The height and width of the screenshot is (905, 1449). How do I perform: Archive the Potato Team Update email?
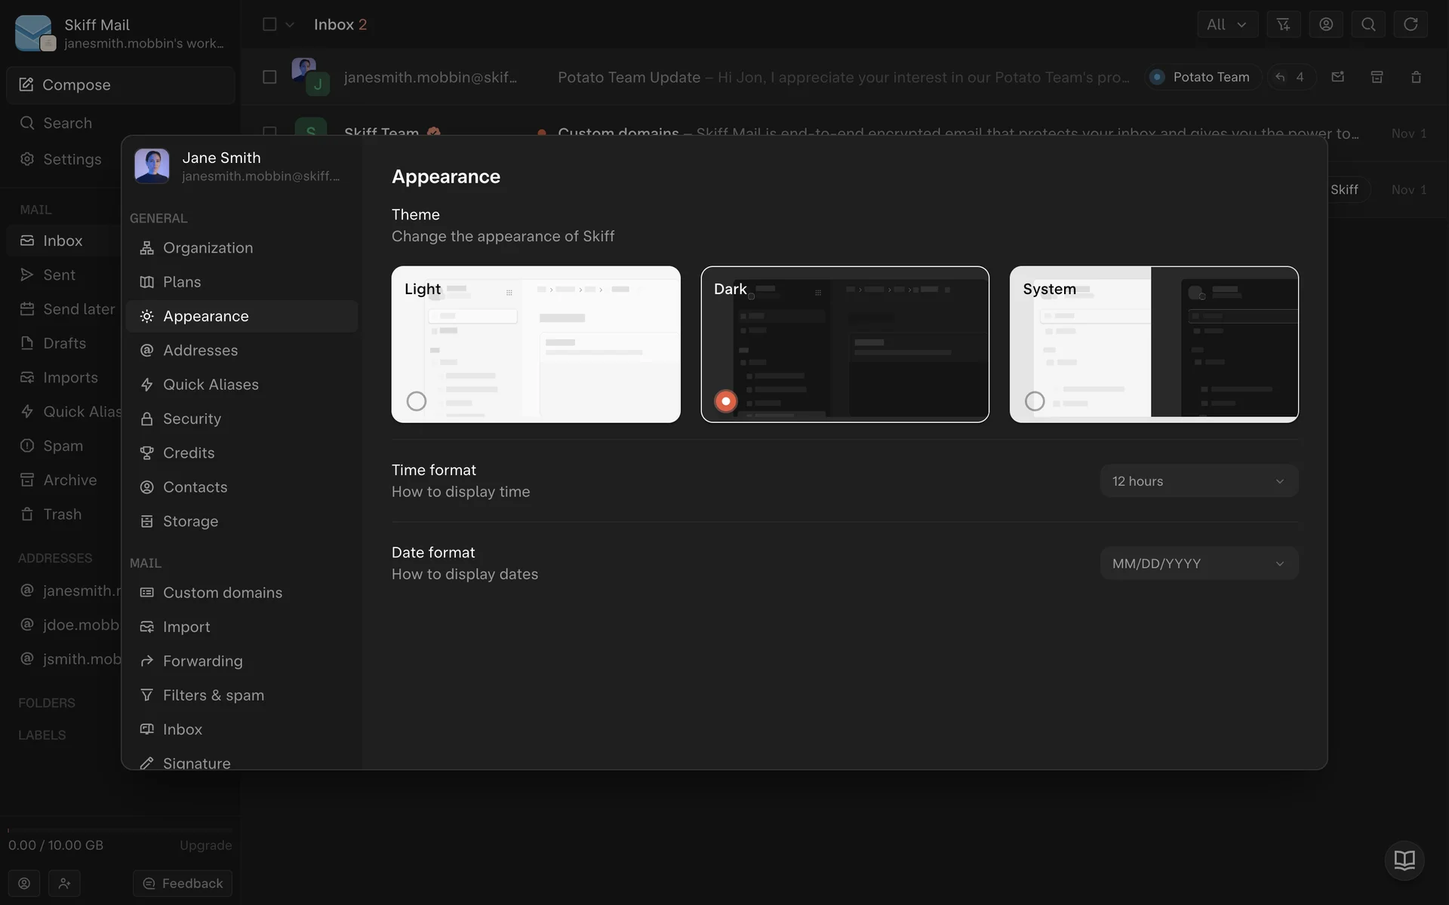click(x=1377, y=77)
